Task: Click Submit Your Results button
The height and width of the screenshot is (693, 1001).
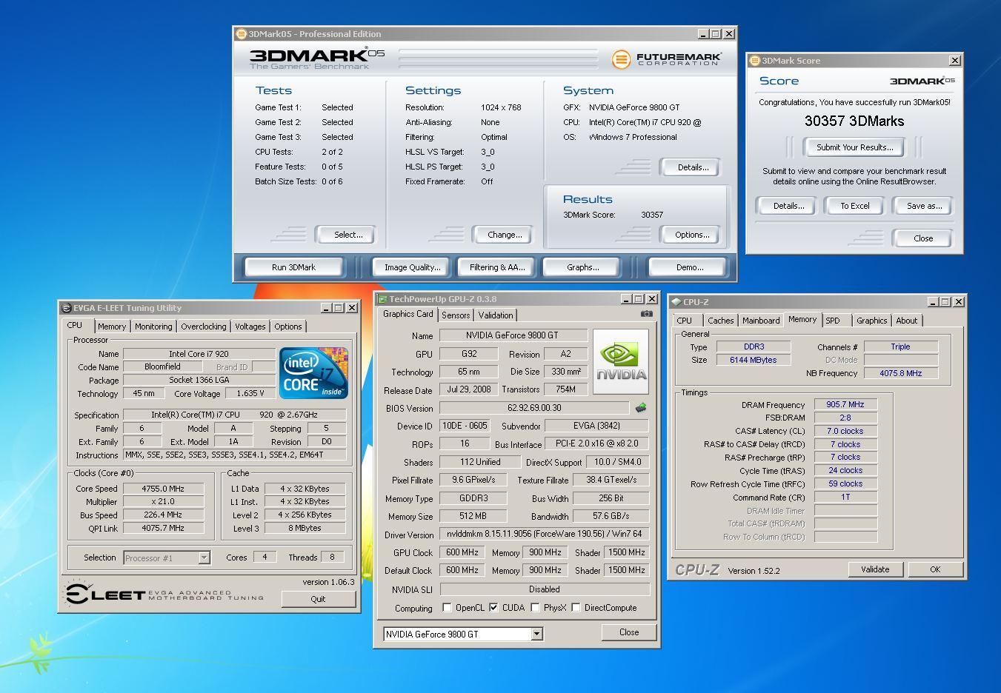Action: [x=854, y=147]
